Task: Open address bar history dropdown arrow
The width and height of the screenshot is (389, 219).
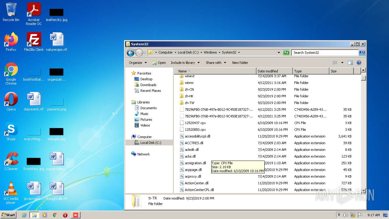Action: click(279, 53)
